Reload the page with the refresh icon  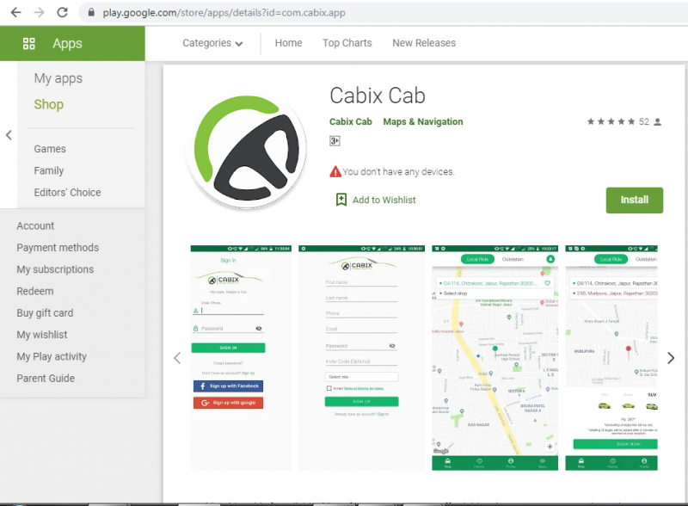pyautogui.click(x=62, y=12)
